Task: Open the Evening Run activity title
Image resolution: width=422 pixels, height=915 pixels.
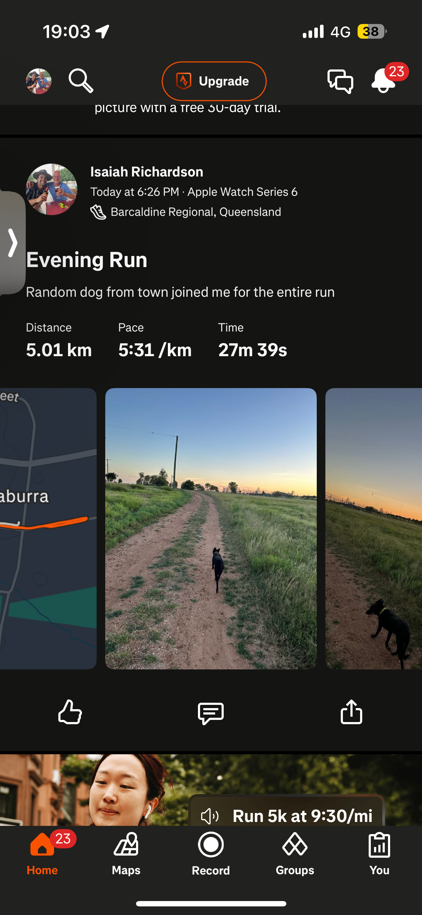Action: point(87,260)
